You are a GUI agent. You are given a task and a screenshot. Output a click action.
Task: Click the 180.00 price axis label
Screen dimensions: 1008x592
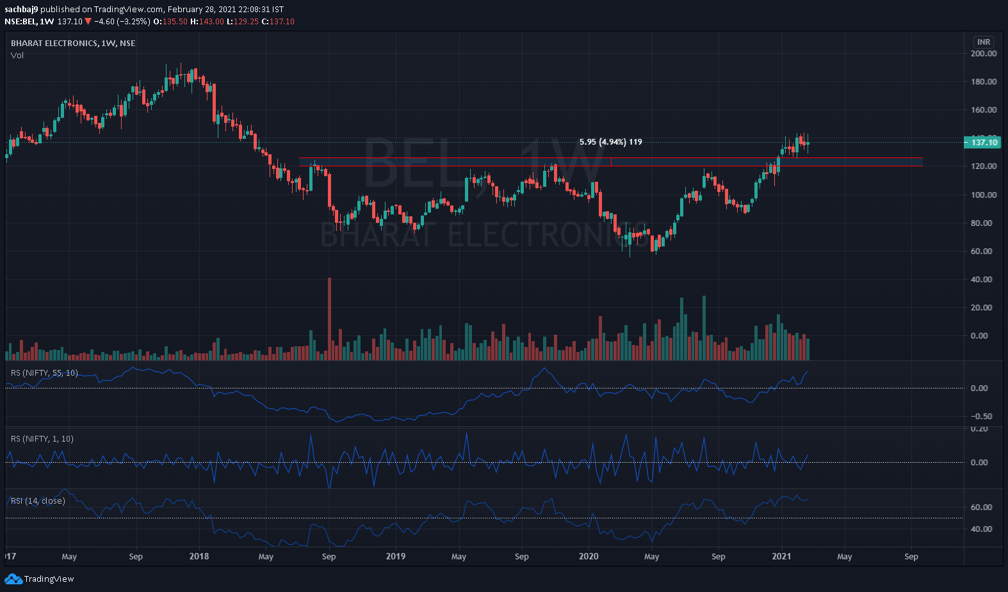coord(983,81)
